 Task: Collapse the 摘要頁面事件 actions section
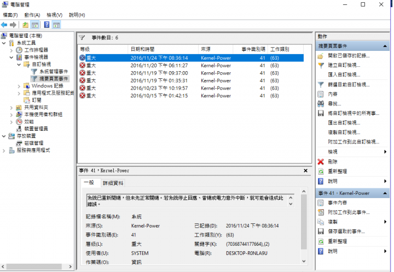point(385,46)
